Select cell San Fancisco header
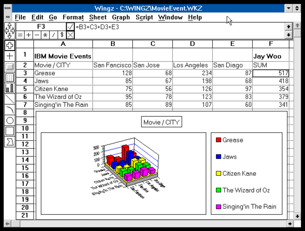Screen dimensions: 305x231 [x=113, y=65]
